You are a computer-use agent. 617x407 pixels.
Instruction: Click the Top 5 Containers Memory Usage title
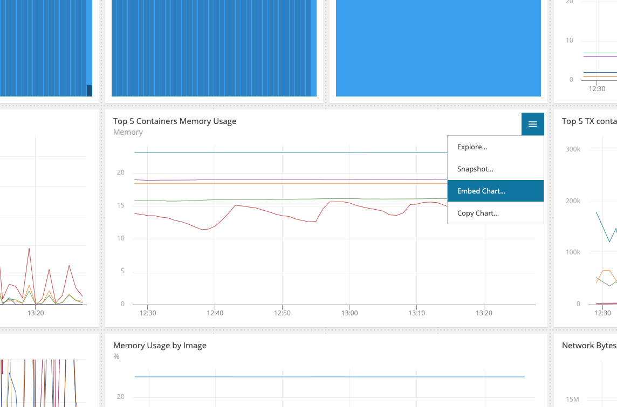coord(174,121)
